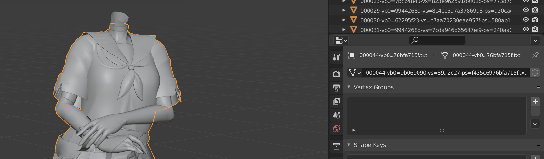Screen dimensions: 544x159
Task: Toggle the fake user shield icon
Action: point(535,73)
